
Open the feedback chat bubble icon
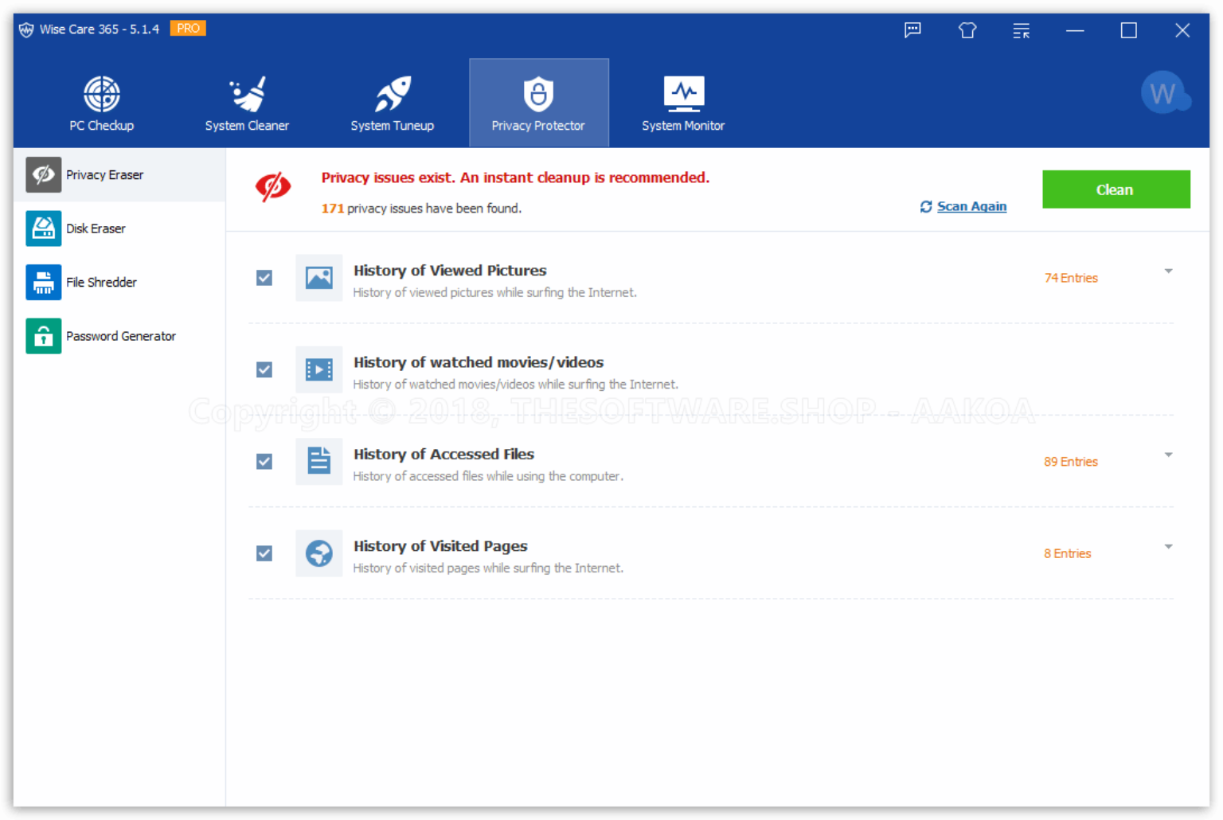point(912,30)
